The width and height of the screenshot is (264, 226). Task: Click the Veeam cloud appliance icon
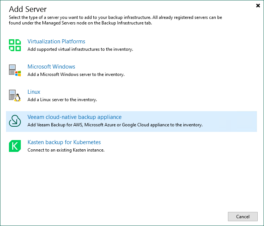click(15, 121)
